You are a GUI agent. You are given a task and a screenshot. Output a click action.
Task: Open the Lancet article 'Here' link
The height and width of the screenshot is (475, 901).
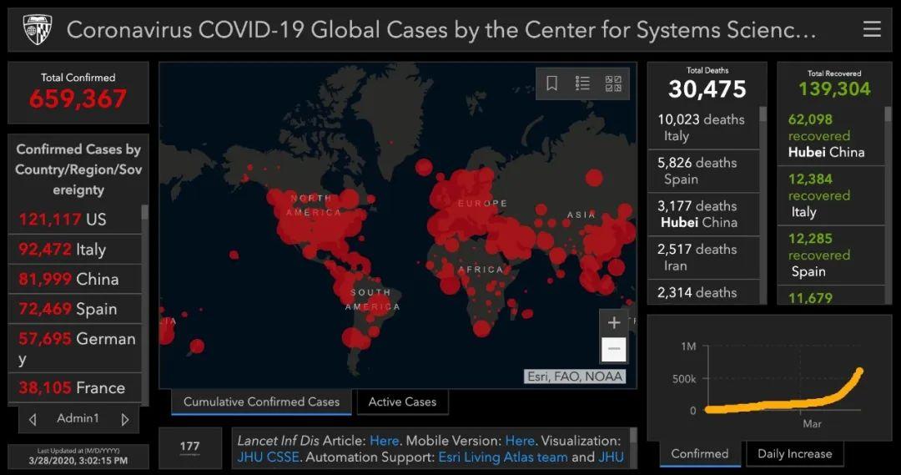click(x=384, y=441)
